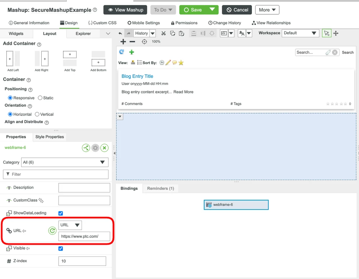Sort blog by comments bubble icon
359x279 pixels.
point(174,62)
